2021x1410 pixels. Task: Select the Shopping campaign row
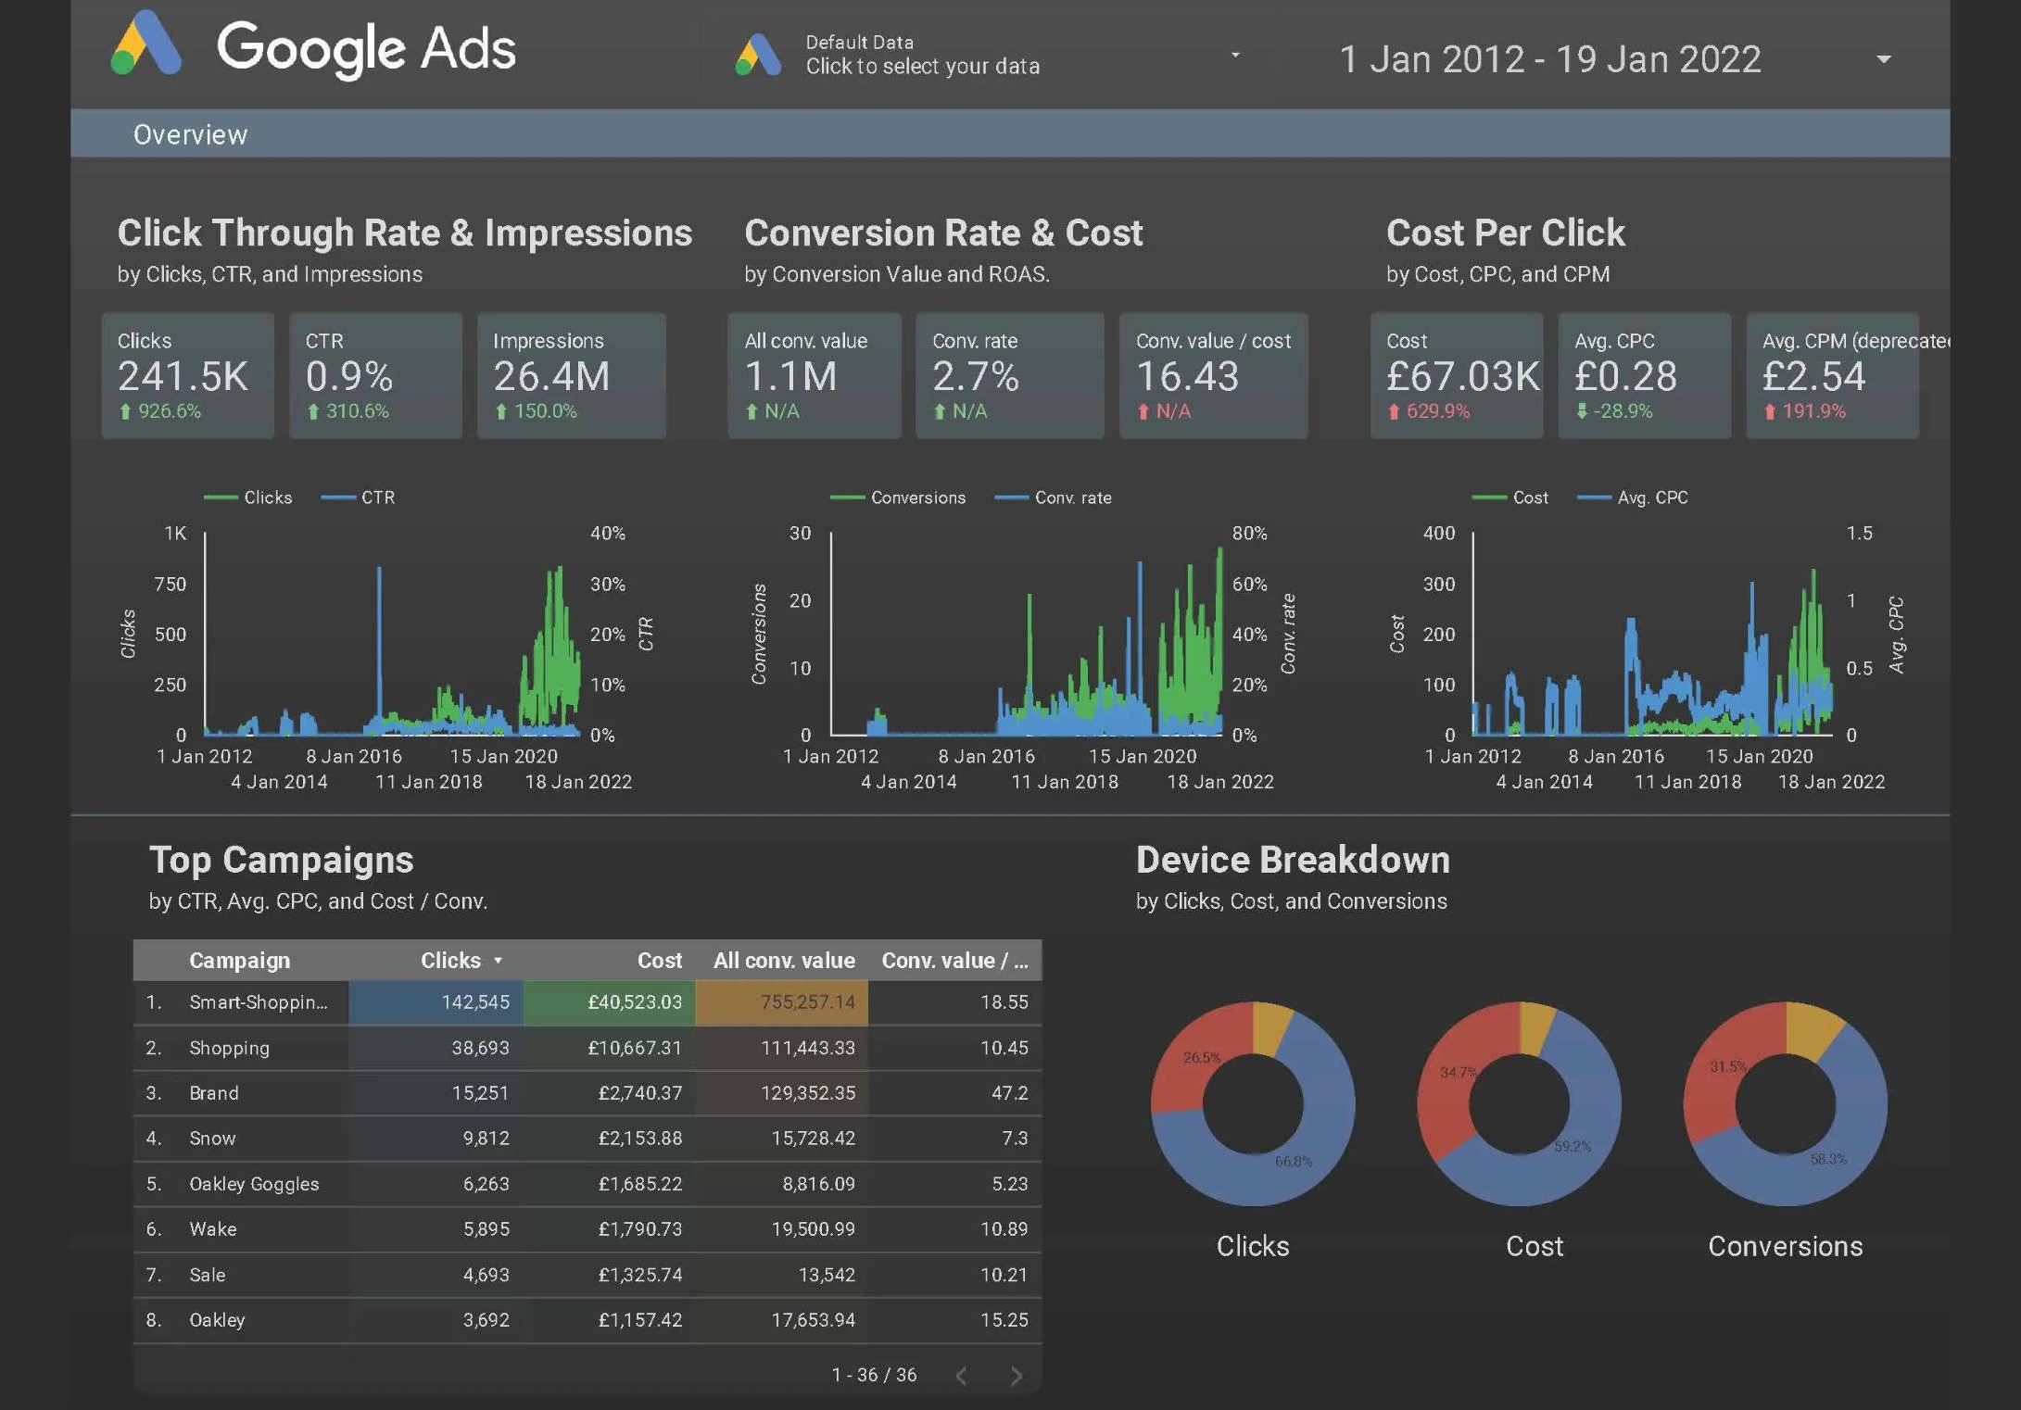click(587, 1048)
